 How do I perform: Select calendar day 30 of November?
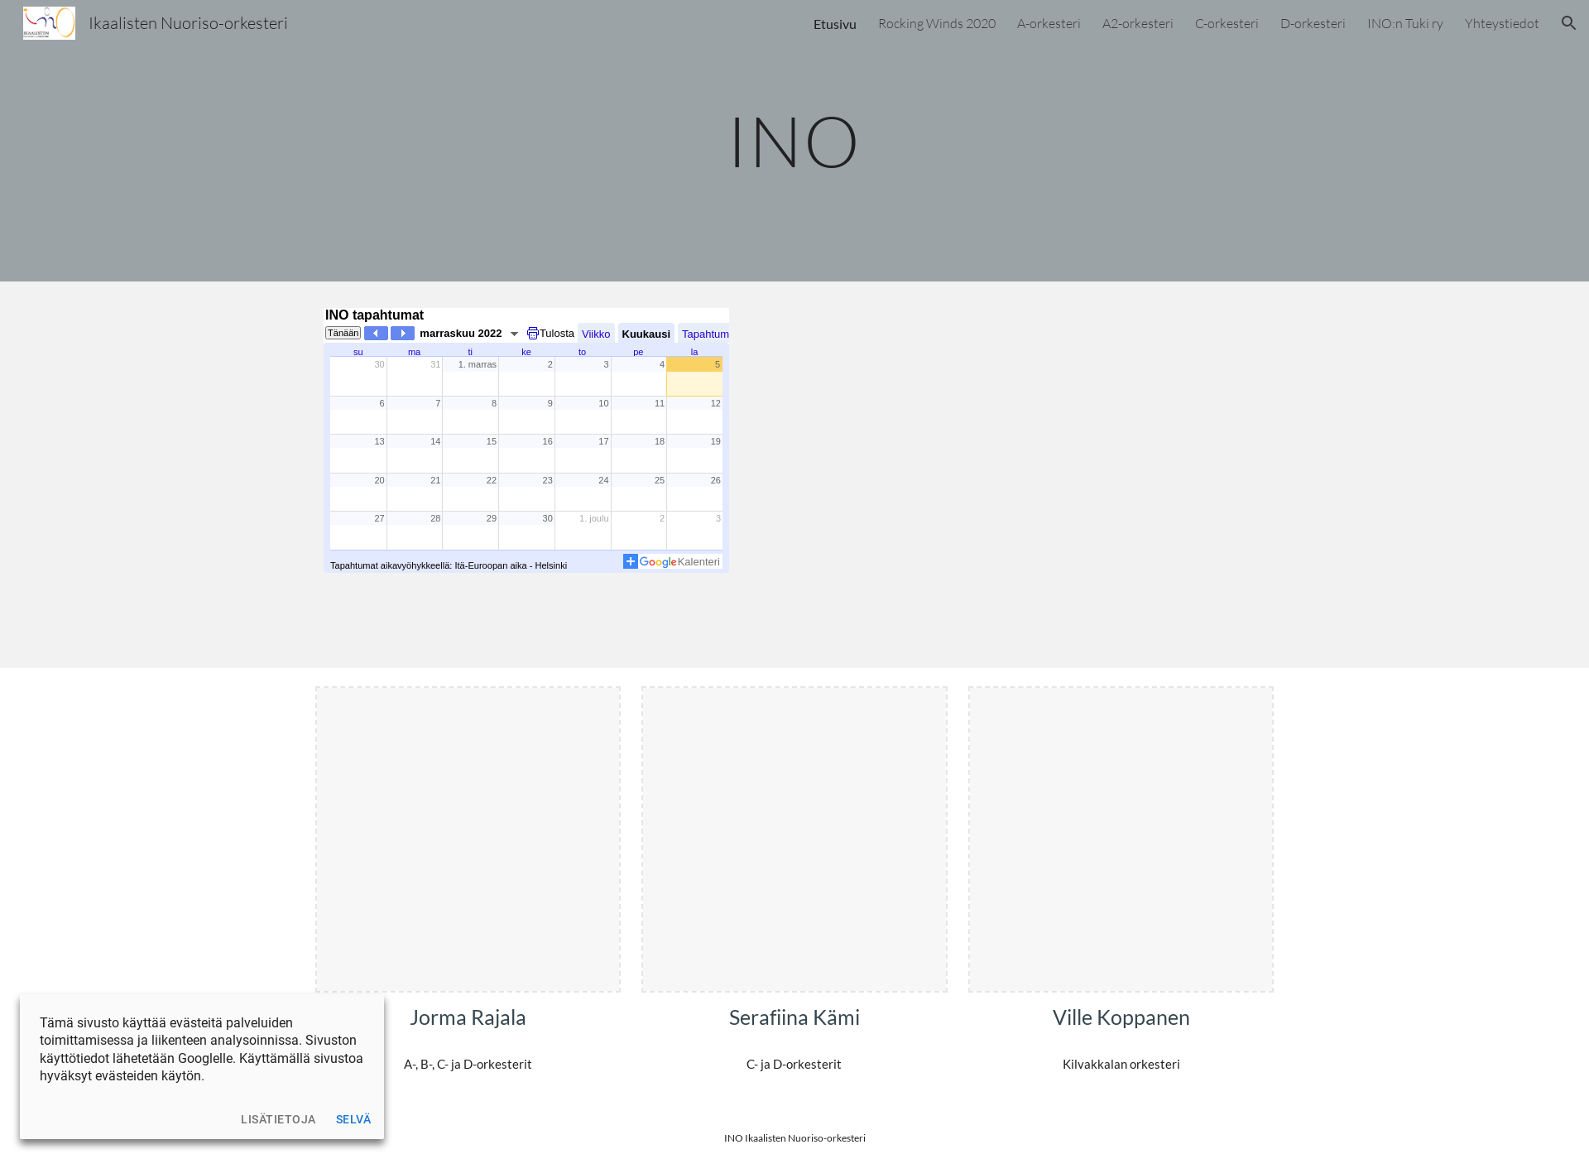[526, 530]
